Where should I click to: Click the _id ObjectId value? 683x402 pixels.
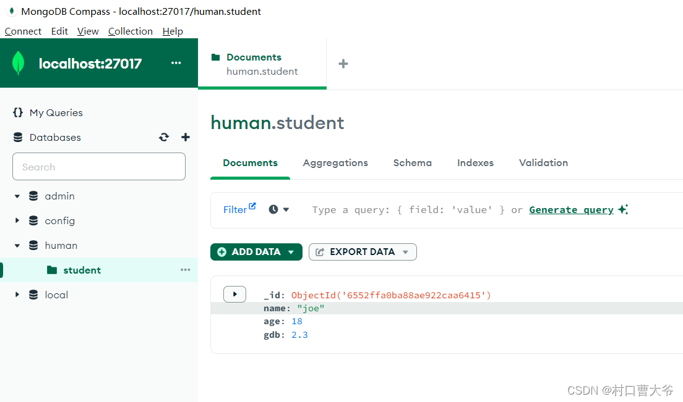click(391, 295)
